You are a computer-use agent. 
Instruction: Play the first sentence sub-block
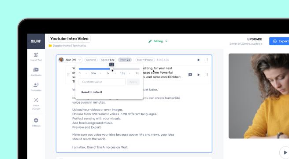[199, 75]
